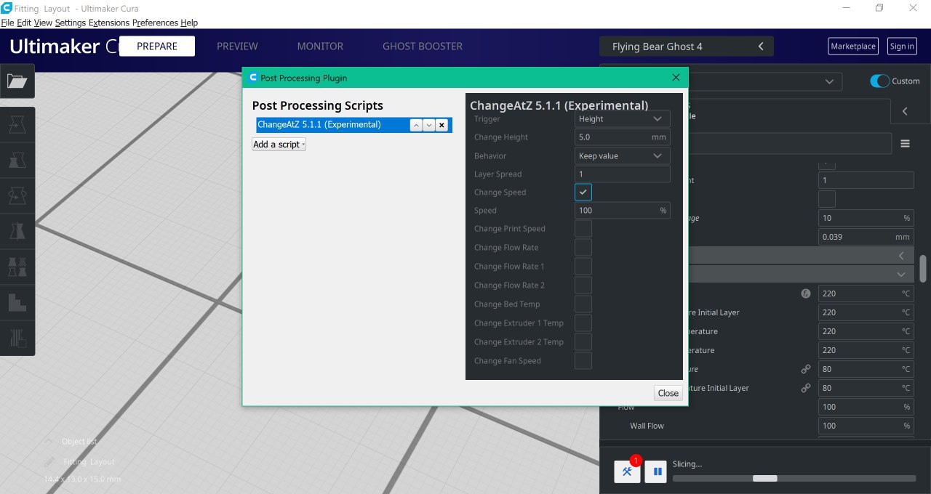This screenshot has height=494, width=931.
Task: Click the 0.039 mm value field
Action: [x=866, y=237]
